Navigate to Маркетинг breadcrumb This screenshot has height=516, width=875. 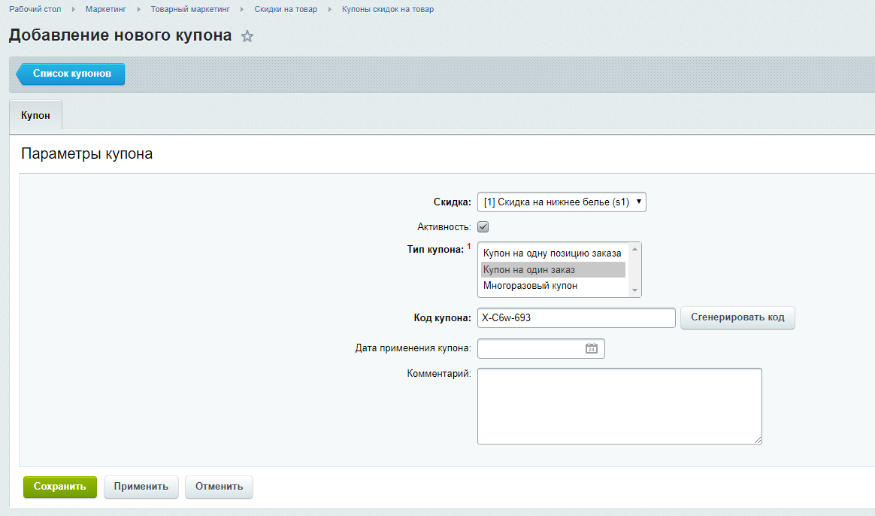[x=106, y=9]
